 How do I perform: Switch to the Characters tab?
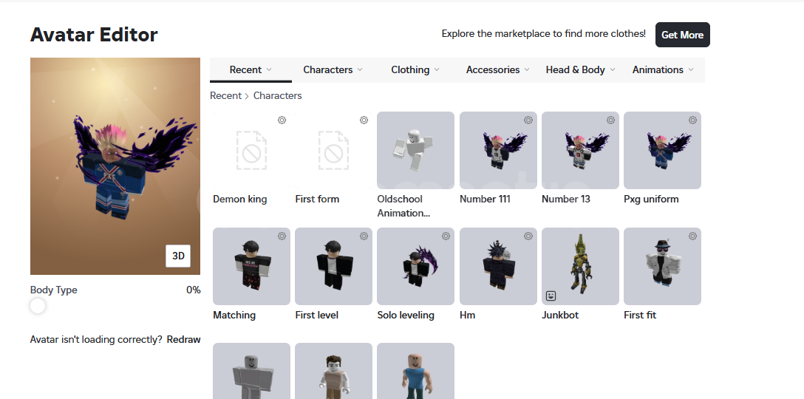333,69
